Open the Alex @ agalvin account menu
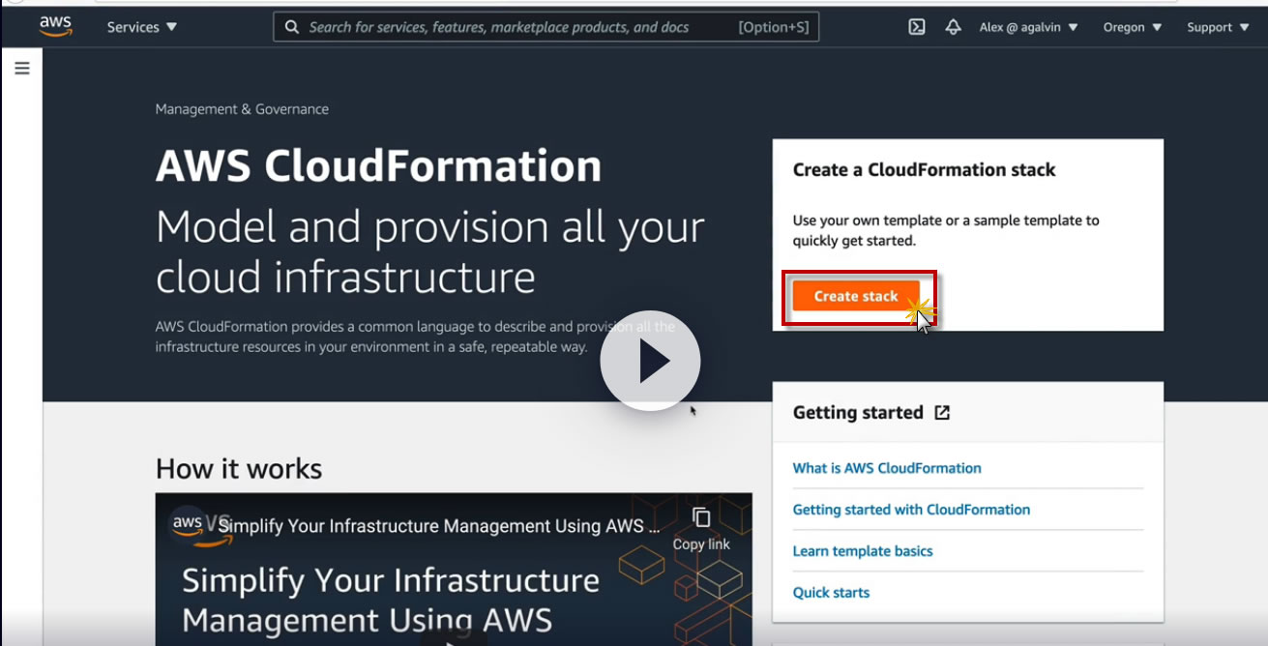This screenshot has width=1268, height=646. tap(1028, 27)
